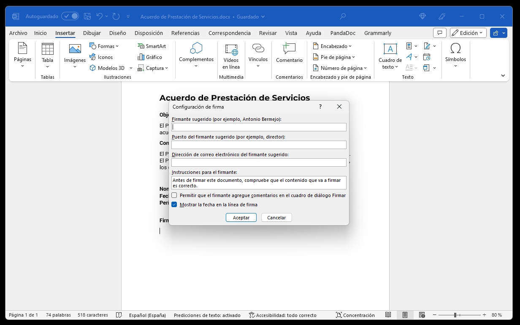Click Español (España) language in the status bar

point(147,315)
